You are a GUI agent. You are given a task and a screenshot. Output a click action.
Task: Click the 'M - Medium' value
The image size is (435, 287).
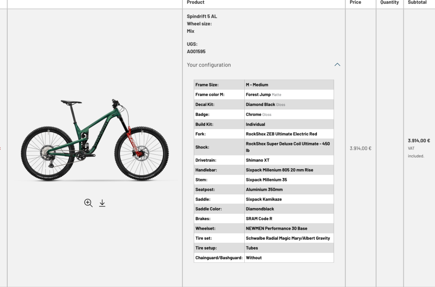coord(257,85)
